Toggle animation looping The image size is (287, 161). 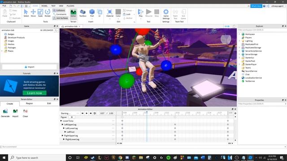(x=95, y=113)
